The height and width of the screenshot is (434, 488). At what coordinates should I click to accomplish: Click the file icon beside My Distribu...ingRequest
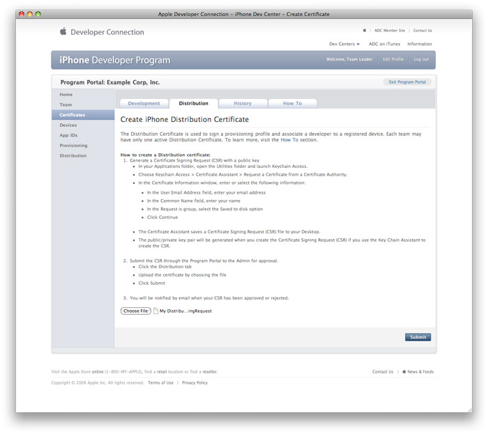tap(156, 311)
